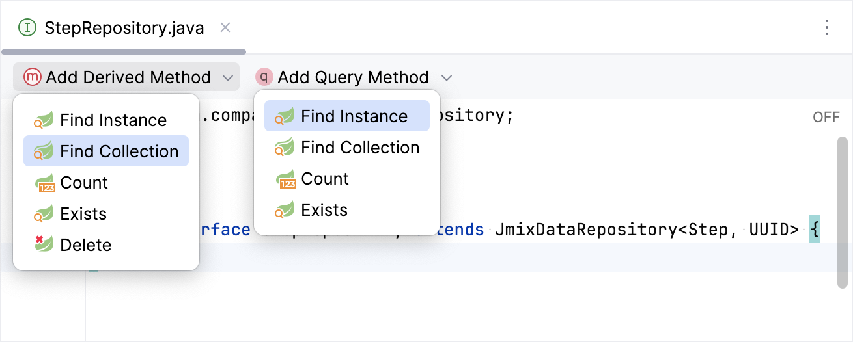Click the Count icon in Derived Method menu
Image resolution: width=853 pixels, height=342 pixels.
44,183
